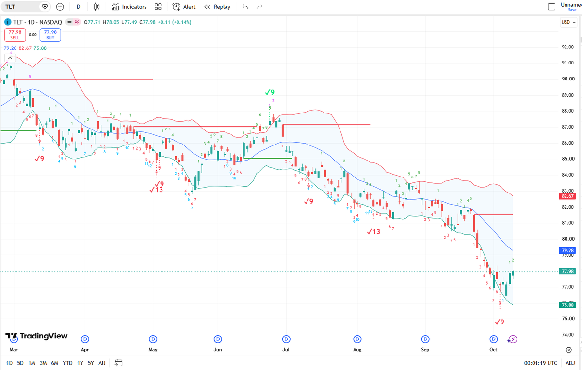Set the range to 6M
The image size is (582, 370).
tap(55, 363)
